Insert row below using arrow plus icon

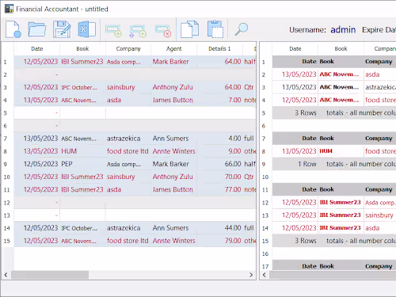click(x=138, y=31)
